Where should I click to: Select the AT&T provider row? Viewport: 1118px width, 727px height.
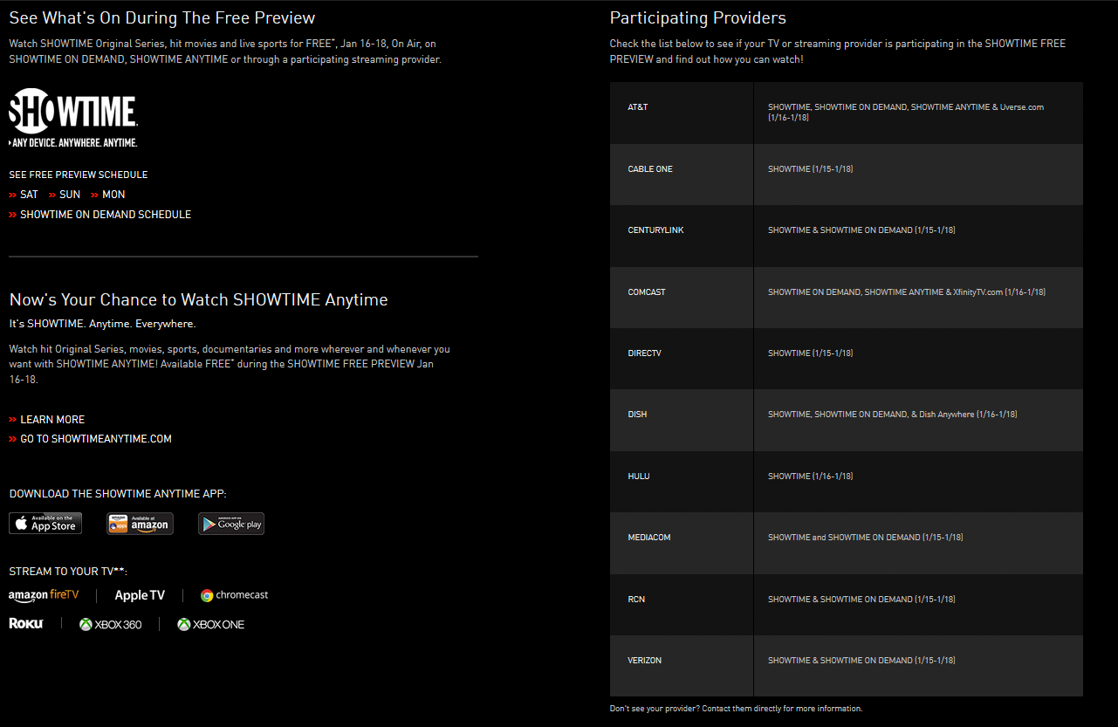[847, 113]
